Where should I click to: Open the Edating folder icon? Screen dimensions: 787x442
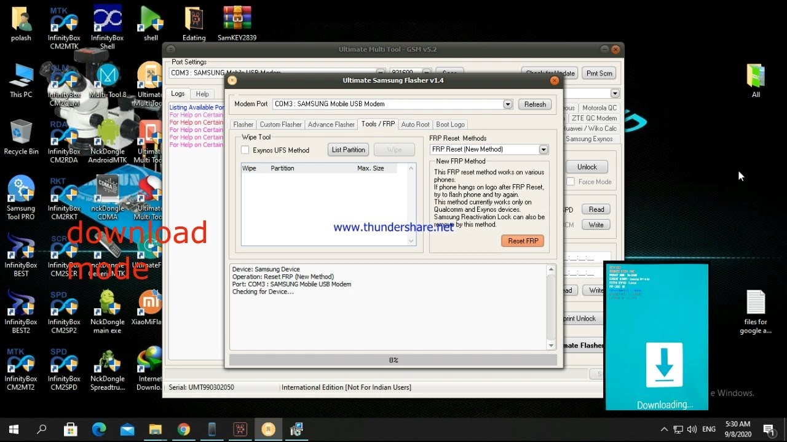(x=194, y=23)
